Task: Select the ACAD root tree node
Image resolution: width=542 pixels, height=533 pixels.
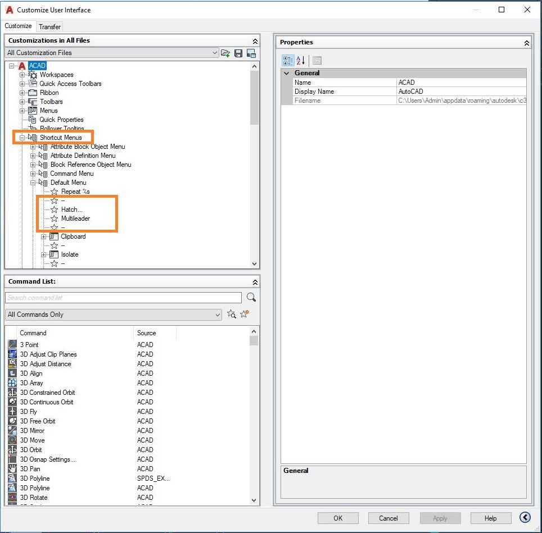Action: click(x=37, y=66)
